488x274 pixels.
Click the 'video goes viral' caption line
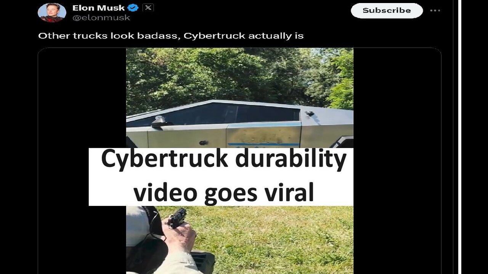coord(224,192)
